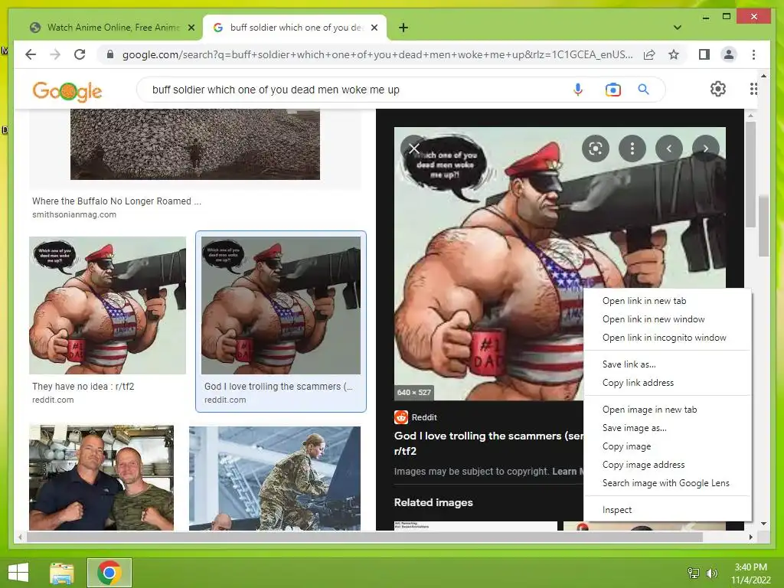Open the preview title link to r/tf2

[488, 443]
